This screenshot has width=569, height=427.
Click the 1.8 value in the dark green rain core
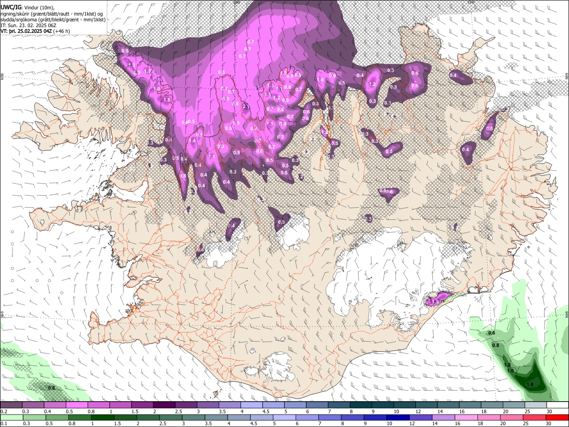click(x=529, y=384)
